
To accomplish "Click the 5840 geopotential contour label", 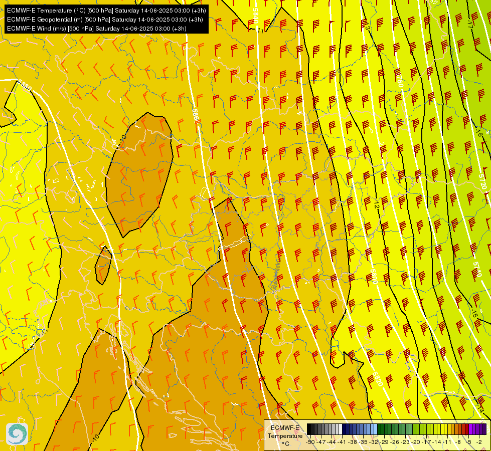I will 255,16.
